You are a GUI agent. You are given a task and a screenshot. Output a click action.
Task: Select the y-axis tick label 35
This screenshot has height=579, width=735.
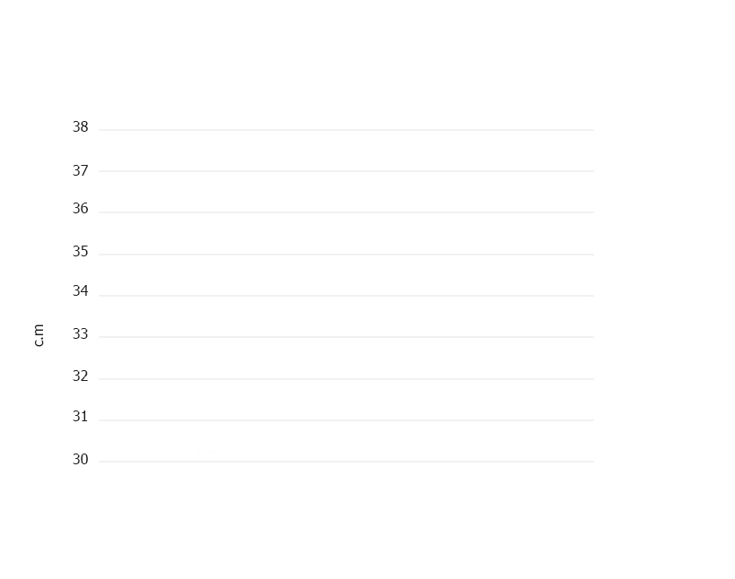coord(80,252)
